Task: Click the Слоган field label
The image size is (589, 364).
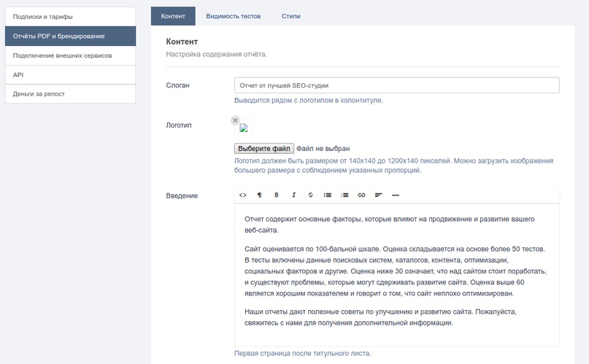Action: click(177, 85)
